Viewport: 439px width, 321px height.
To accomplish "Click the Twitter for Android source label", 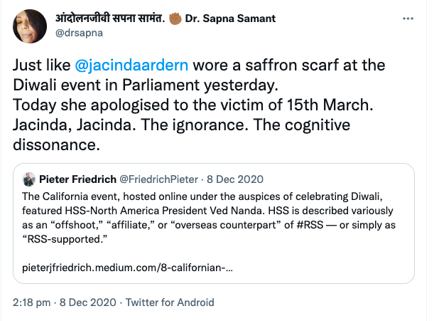I will tap(168, 302).
